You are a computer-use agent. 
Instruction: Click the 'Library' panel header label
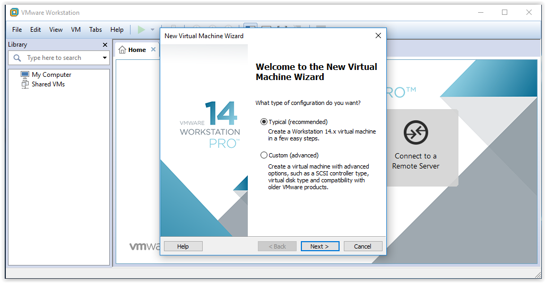tap(18, 45)
